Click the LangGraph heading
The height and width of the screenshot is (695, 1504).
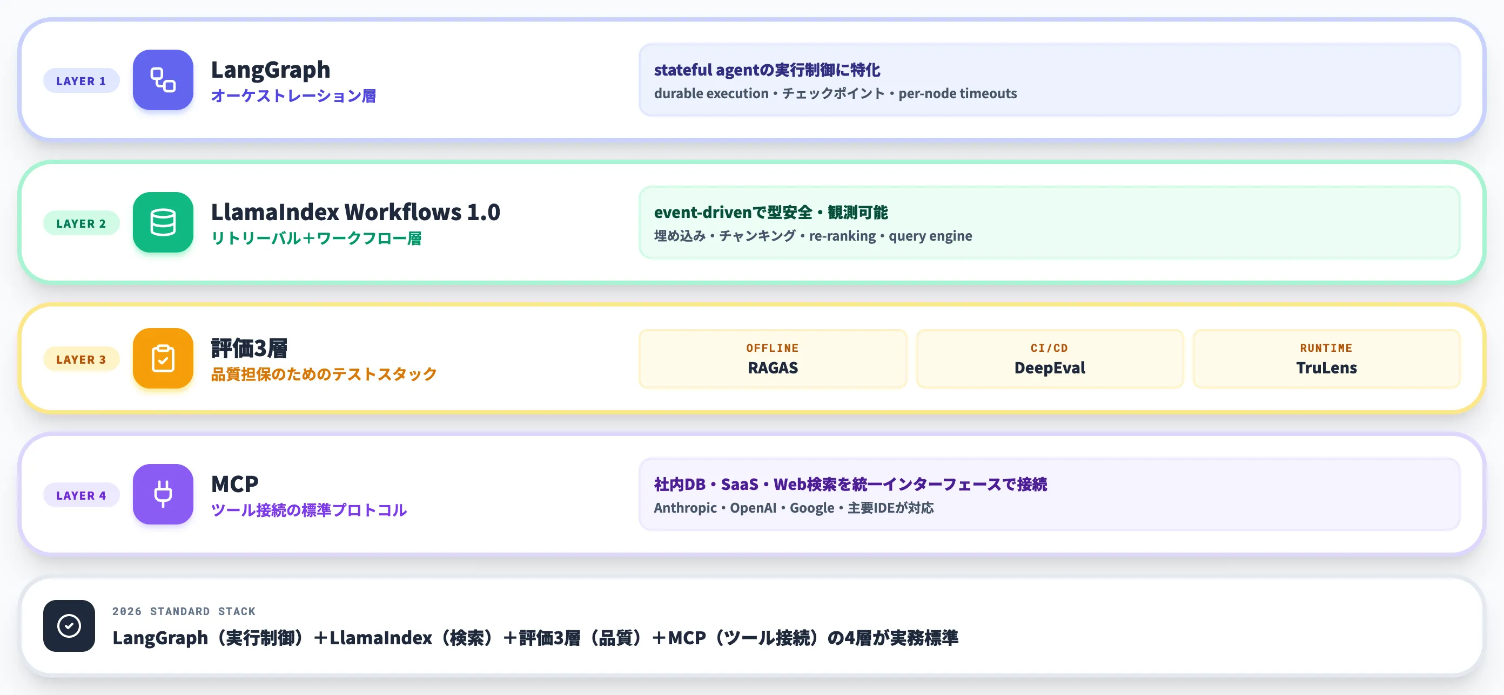270,70
